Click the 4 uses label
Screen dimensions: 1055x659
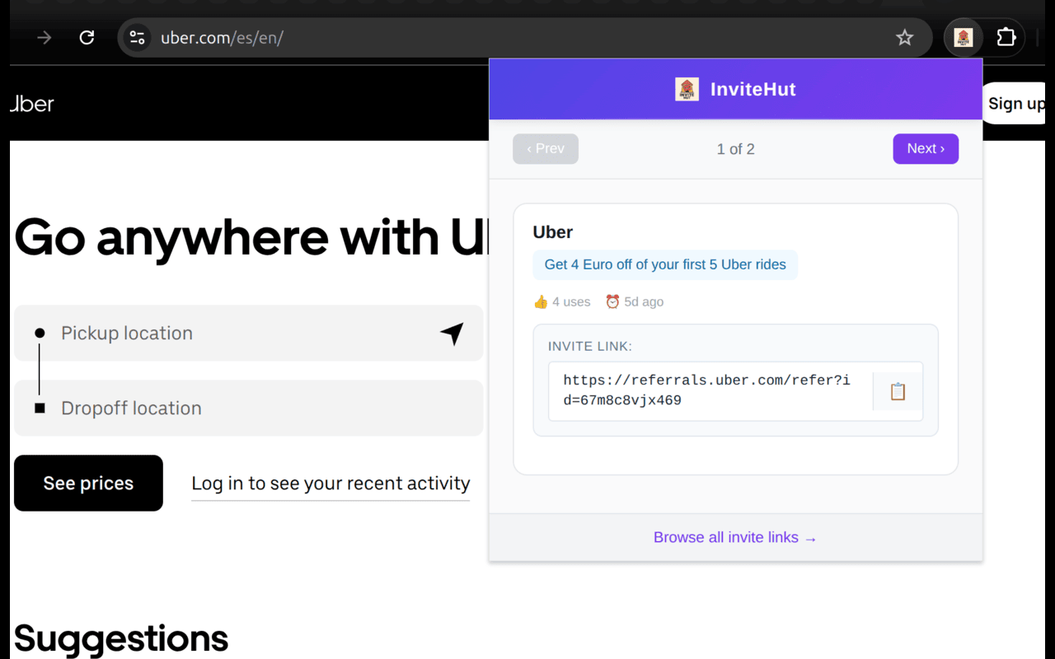click(562, 302)
